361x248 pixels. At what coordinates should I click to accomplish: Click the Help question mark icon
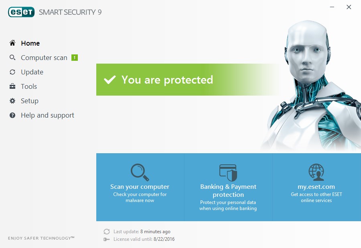click(12, 115)
